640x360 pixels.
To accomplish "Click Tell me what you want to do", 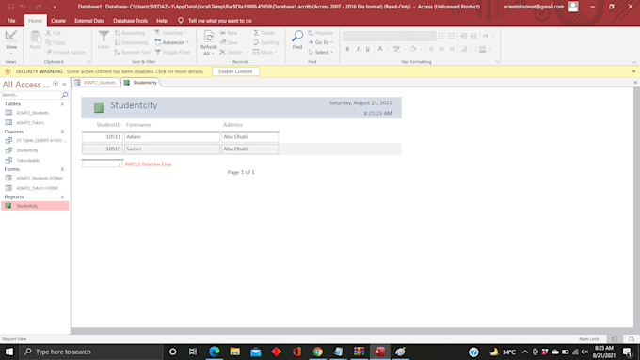I will (x=219, y=21).
